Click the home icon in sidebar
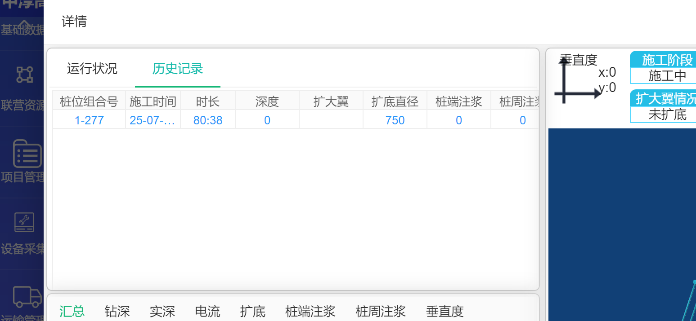 (x=24, y=23)
